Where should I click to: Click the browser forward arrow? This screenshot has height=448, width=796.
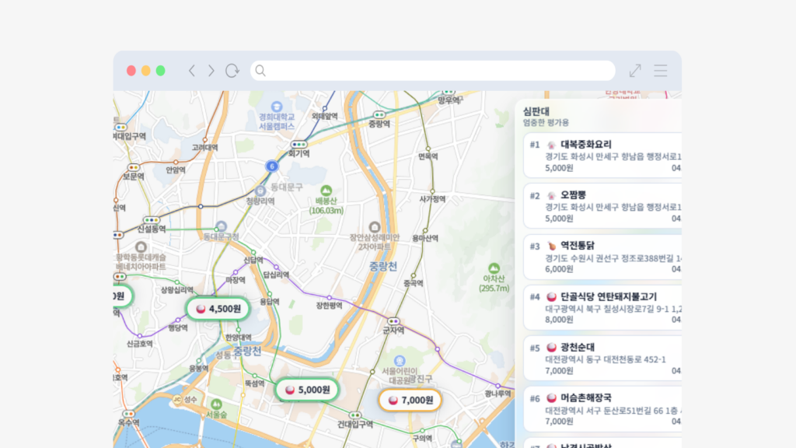pos(211,71)
